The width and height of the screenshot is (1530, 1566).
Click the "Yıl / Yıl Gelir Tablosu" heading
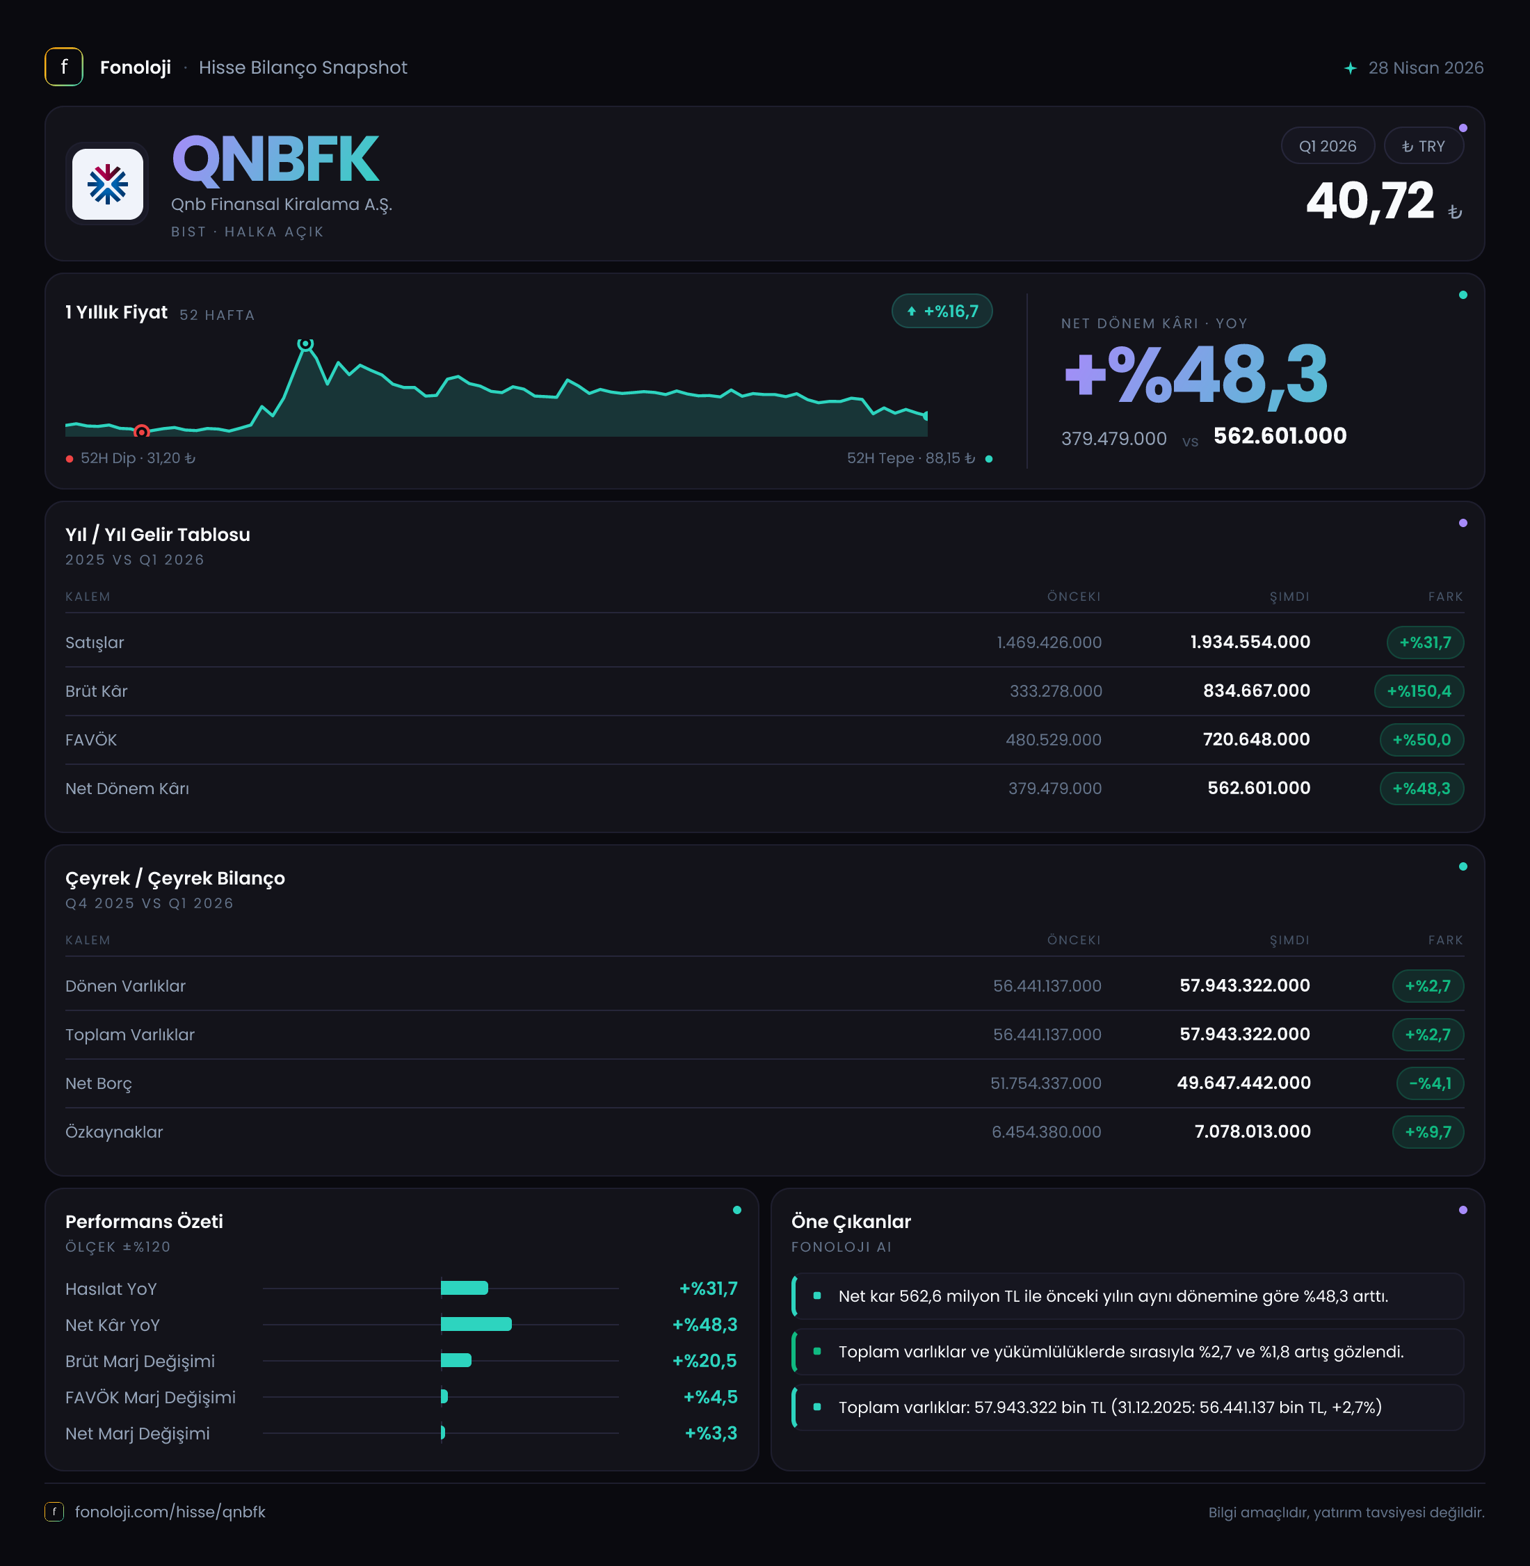pyautogui.click(x=157, y=534)
